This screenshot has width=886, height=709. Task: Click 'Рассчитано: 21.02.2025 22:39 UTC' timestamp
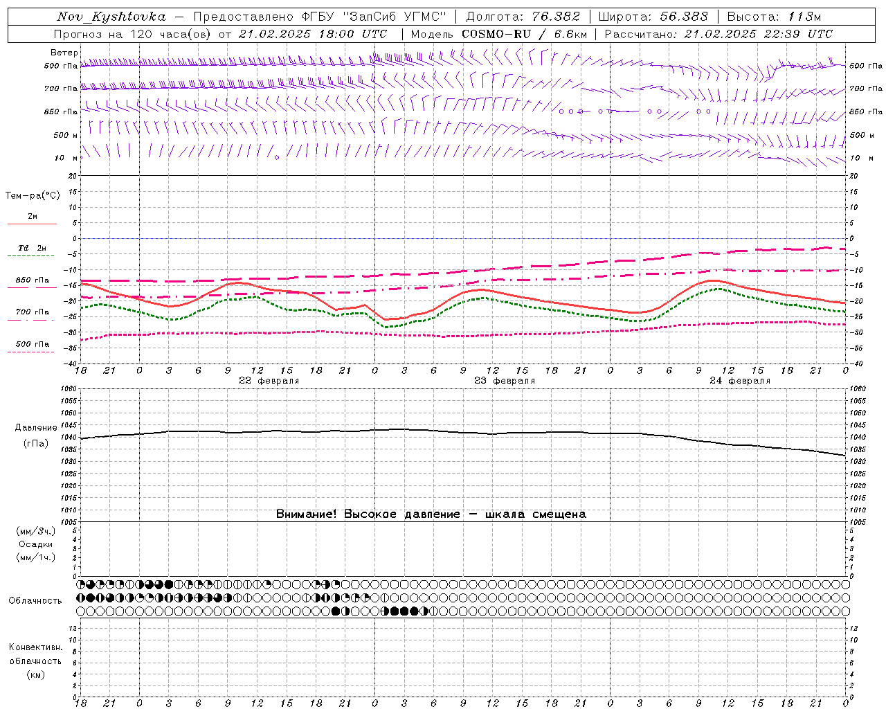pos(719,34)
